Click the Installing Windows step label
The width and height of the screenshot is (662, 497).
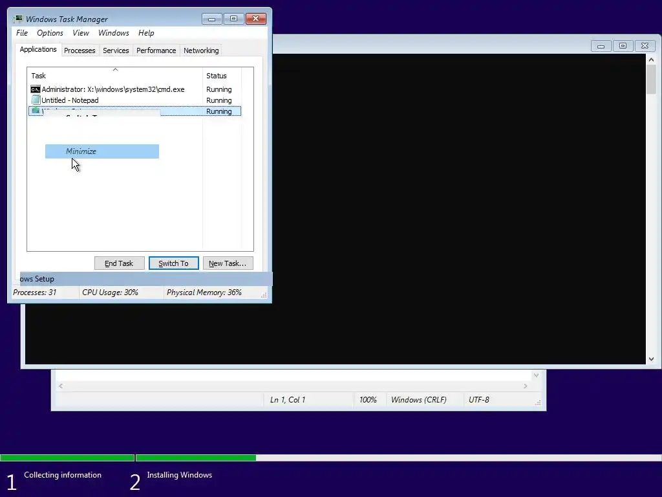pos(180,475)
